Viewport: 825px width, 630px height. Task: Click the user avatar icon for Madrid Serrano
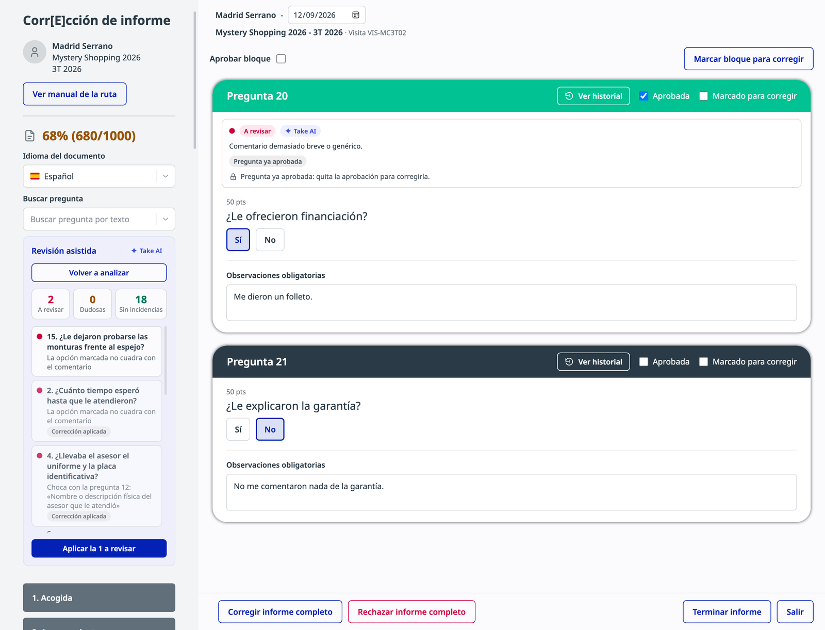(35, 52)
